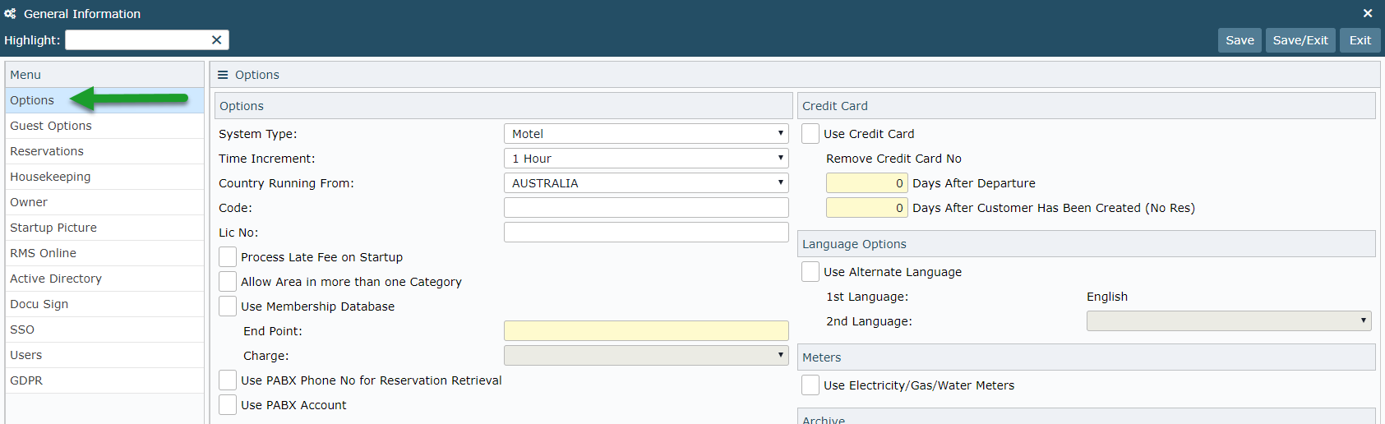Enable Use Membership Database checkbox
This screenshot has width=1385, height=424.
coord(228,306)
